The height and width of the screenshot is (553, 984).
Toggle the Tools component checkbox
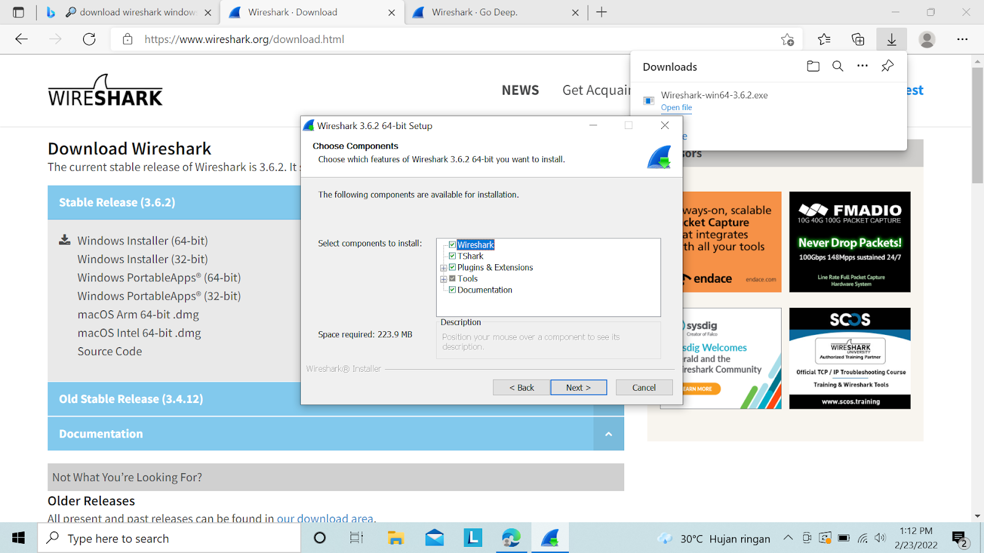(452, 278)
